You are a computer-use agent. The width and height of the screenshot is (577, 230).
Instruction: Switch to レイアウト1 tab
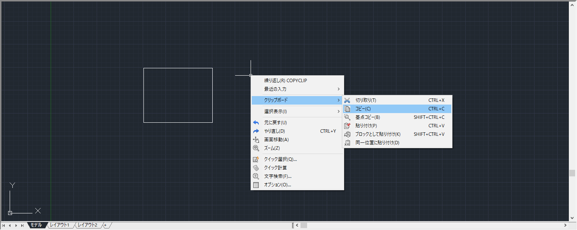60,225
